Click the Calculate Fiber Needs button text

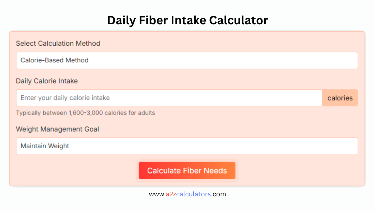(187, 171)
